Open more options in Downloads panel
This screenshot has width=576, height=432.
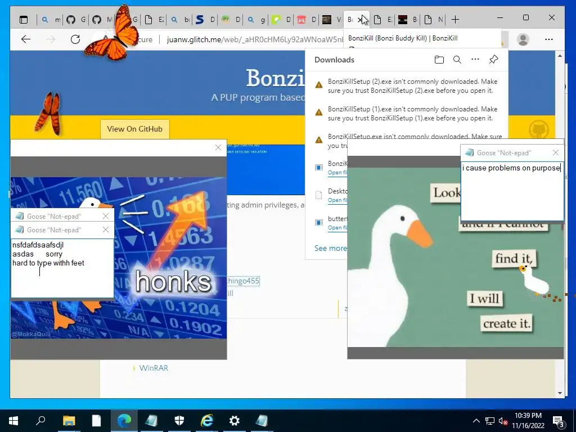475,59
